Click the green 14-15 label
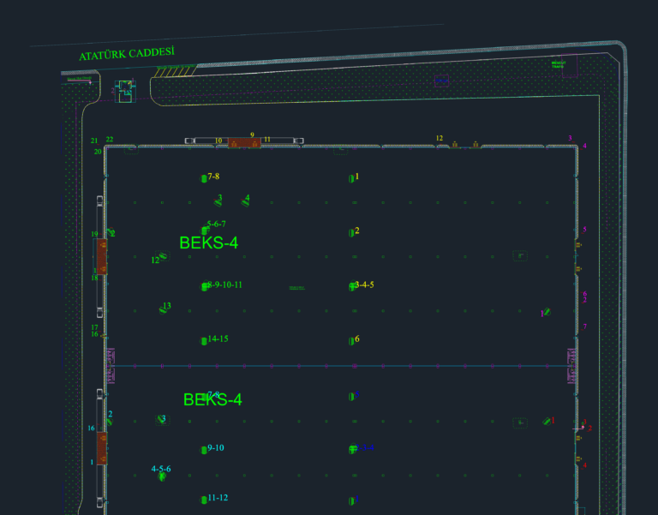Screen dimensions: 658x515 click(x=218, y=338)
